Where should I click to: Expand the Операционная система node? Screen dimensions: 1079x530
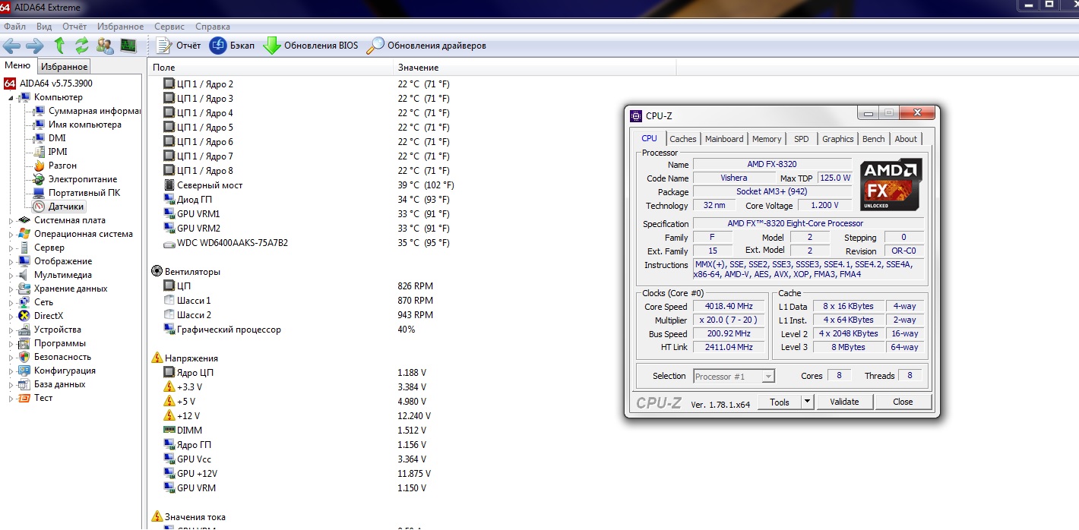(11, 235)
